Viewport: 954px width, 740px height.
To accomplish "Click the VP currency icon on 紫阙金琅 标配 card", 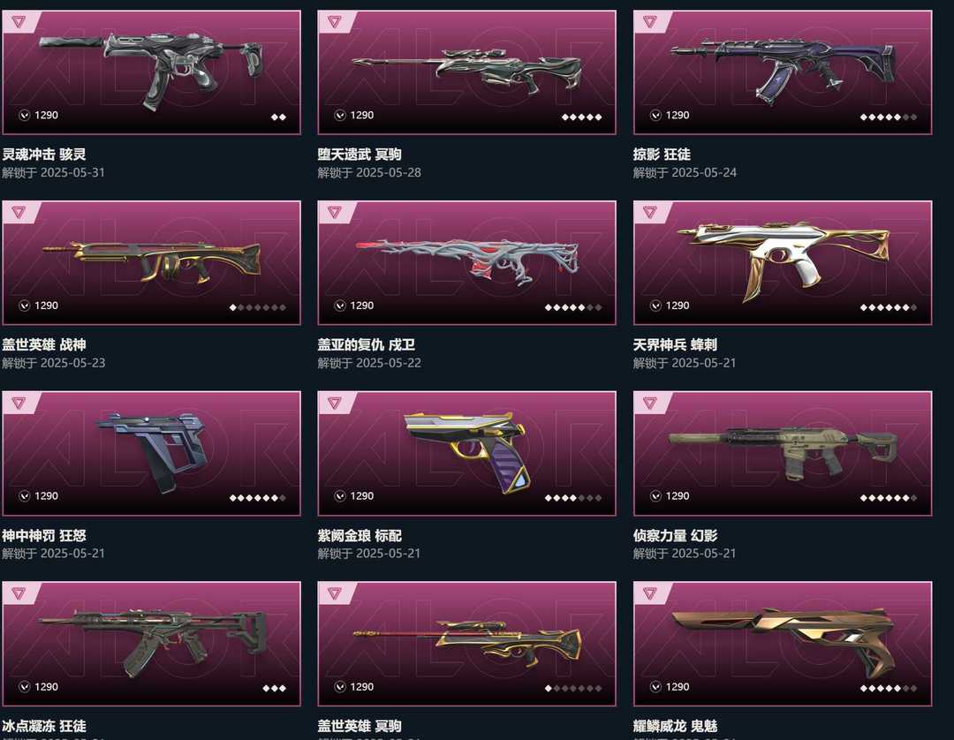I will (x=340, y=496).
